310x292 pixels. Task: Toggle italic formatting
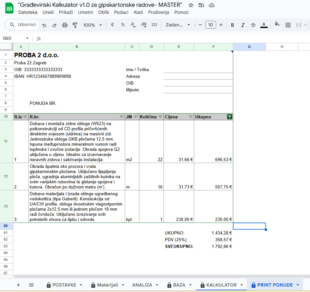click(243, 25)
